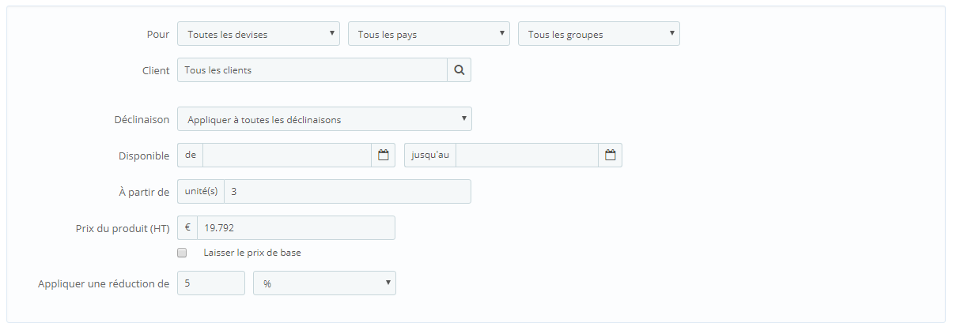
Task: Click the 'de' start date field
Action: (x=287, y=156)
